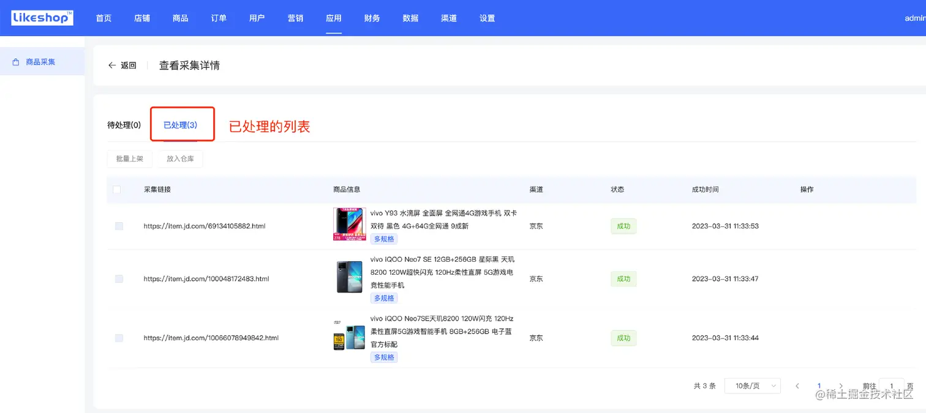Go to previous page arrow in pagination
The width and height of the screenshot is (926, 413).
797,386
